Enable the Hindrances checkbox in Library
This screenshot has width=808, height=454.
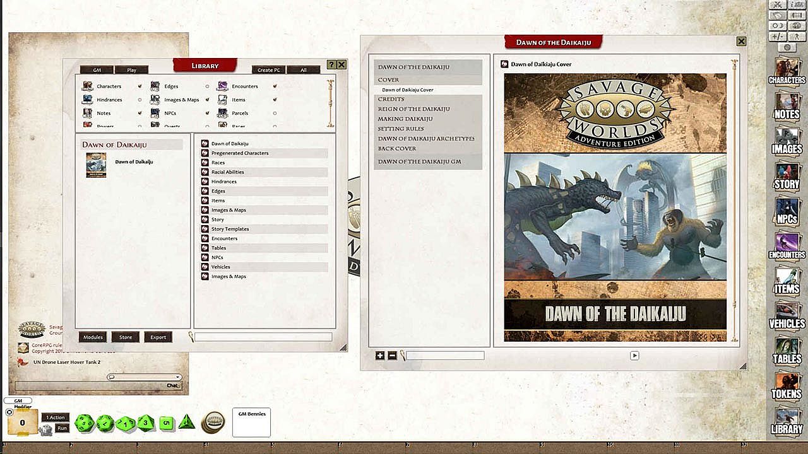click(140, 100)
